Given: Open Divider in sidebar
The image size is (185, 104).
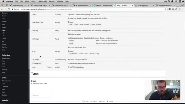Looking at the screenshot, I should 4,16.
